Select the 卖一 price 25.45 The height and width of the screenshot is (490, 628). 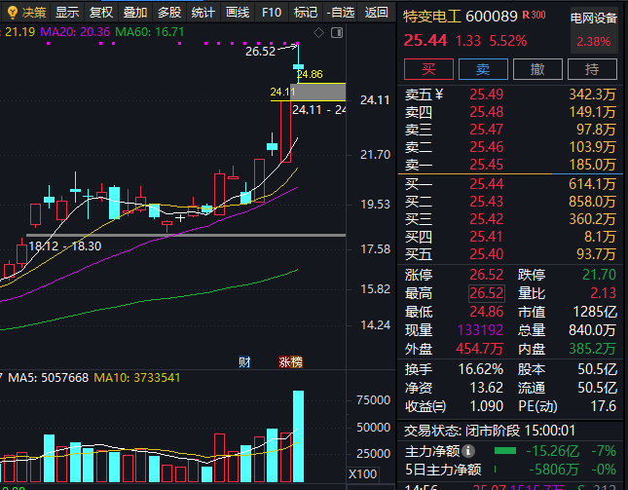pos(486,165)
